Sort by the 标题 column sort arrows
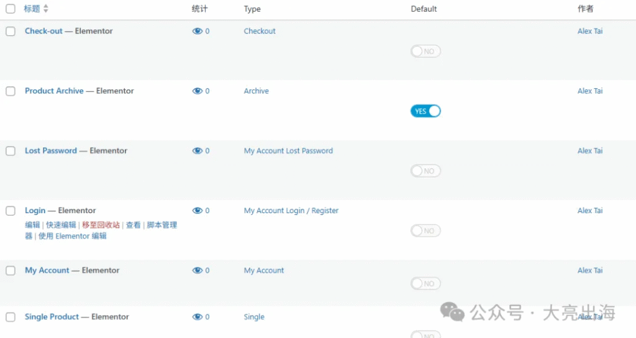Viewport: 636px width, 338px height. coord(46,9)
